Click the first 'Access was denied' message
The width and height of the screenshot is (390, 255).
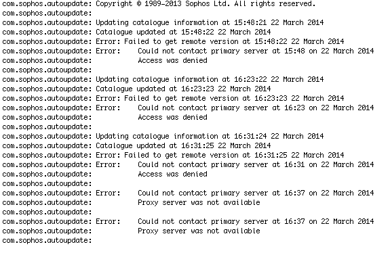click(172, 60)
